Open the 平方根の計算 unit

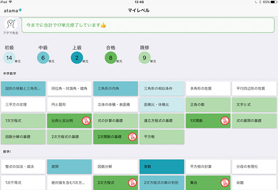208,167
